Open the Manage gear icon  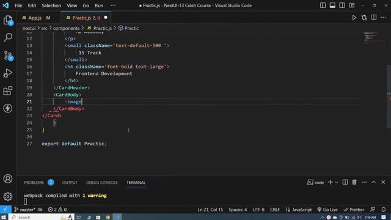[x=8, y=196]
